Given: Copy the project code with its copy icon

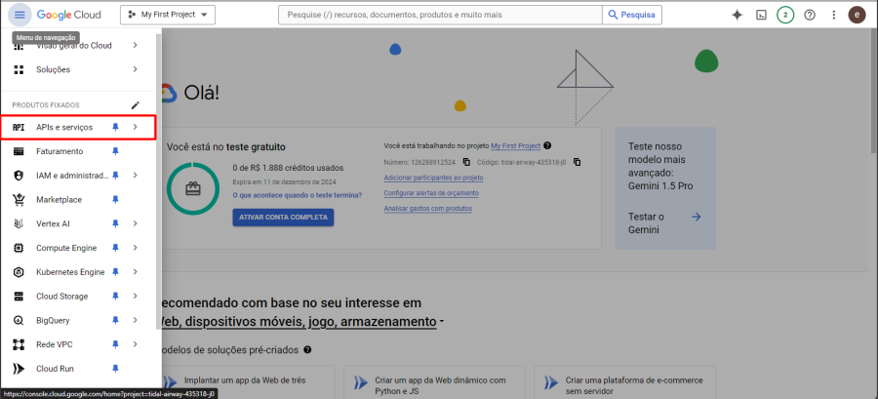Looking at the screenshot, I should tap(578, 162).
